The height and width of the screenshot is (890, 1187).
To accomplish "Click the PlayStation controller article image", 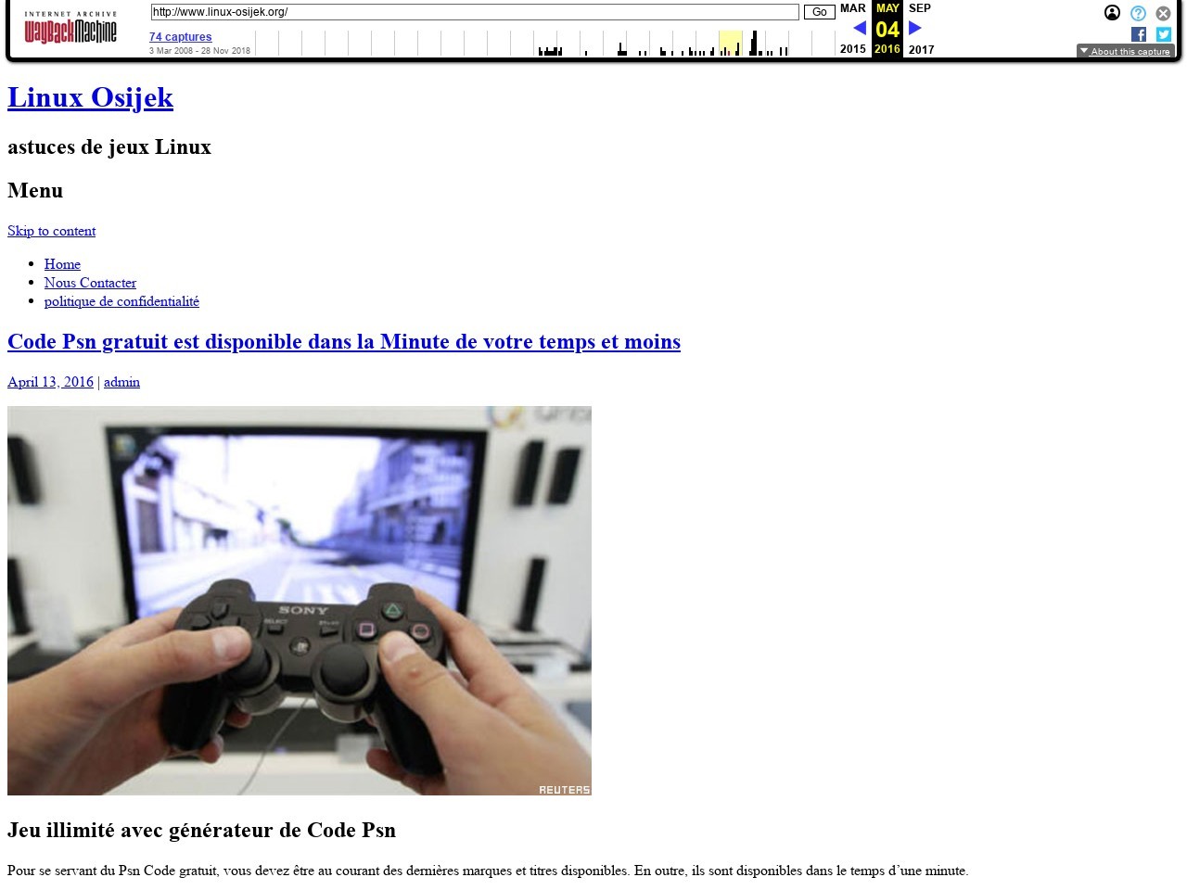I will (300, 600).
